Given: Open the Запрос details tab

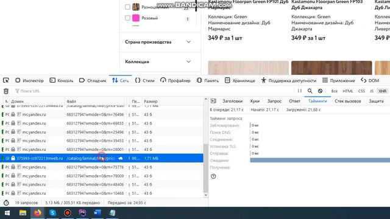Looking at the screenshot, I should pos(274,101).
